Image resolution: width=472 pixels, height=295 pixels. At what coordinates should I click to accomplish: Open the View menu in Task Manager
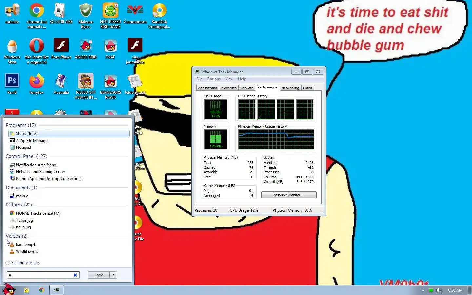click(x=229, y=79)
